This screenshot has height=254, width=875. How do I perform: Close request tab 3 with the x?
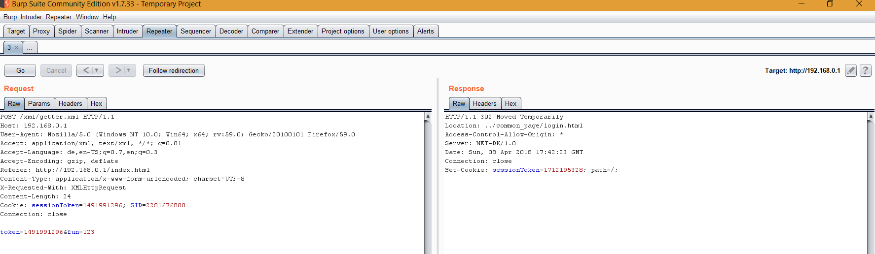(x=16, y=48)
